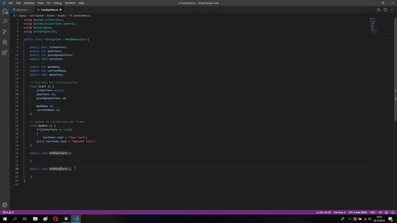This screenshot has width=397, height=223.
Task: Click the currentMana assignment in Start
Action: 48,110
